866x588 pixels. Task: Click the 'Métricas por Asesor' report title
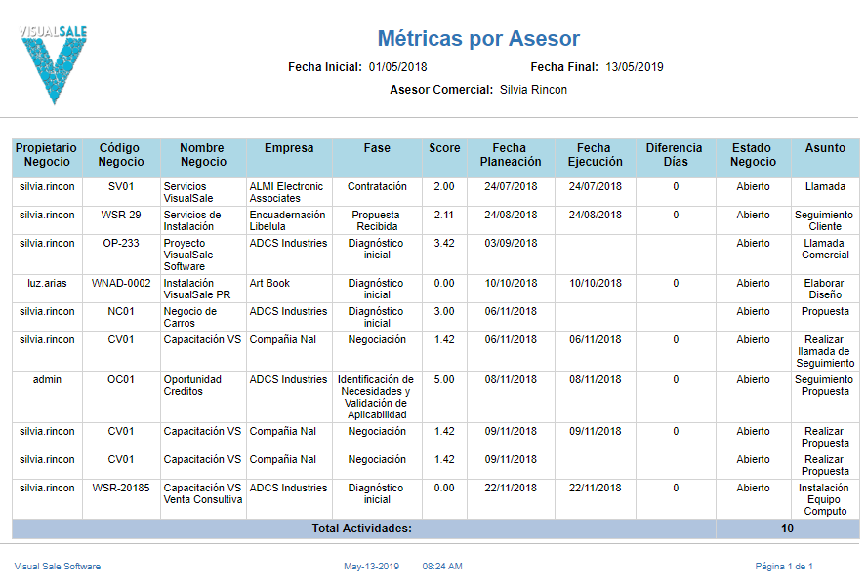[478, 39]
